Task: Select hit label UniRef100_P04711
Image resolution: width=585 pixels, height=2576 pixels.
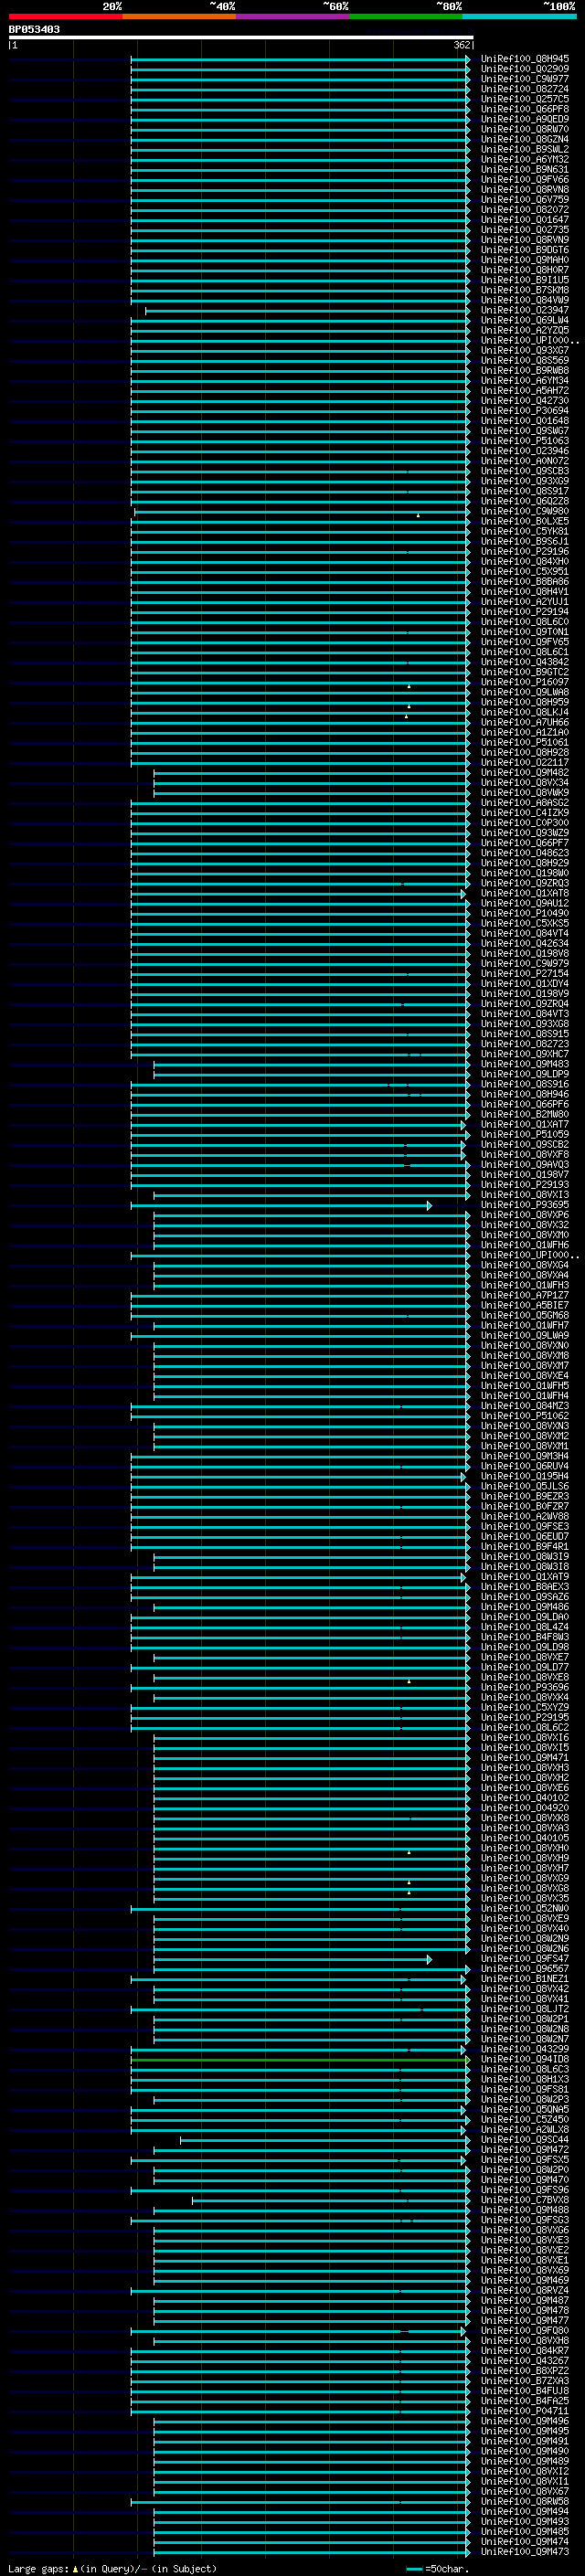Action: [x=525, y=2411]
